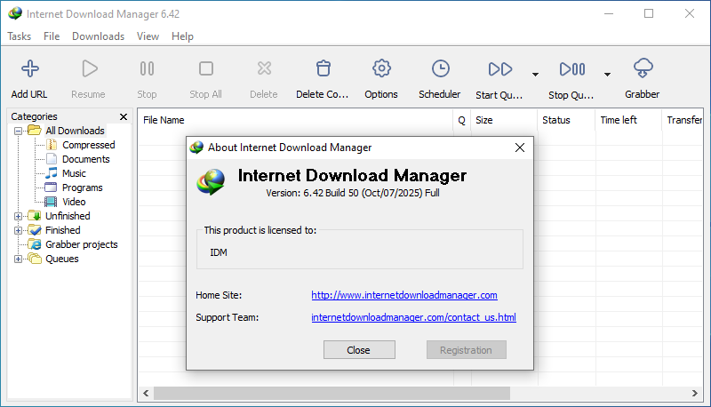Click the Stop Queue icon
This screenshot has width=711, height=407.
click(572, 69)
